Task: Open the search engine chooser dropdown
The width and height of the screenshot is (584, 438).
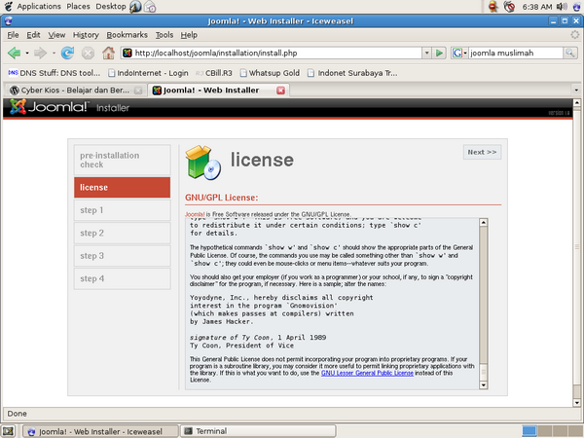Action: tap(465, 53)
